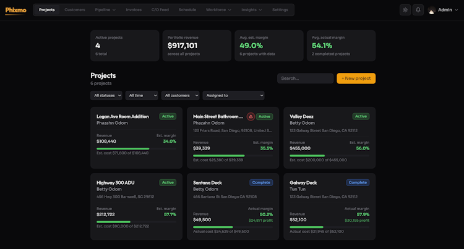
Task: Click the Admin avatar picture
Action: [x=432, y=10]
